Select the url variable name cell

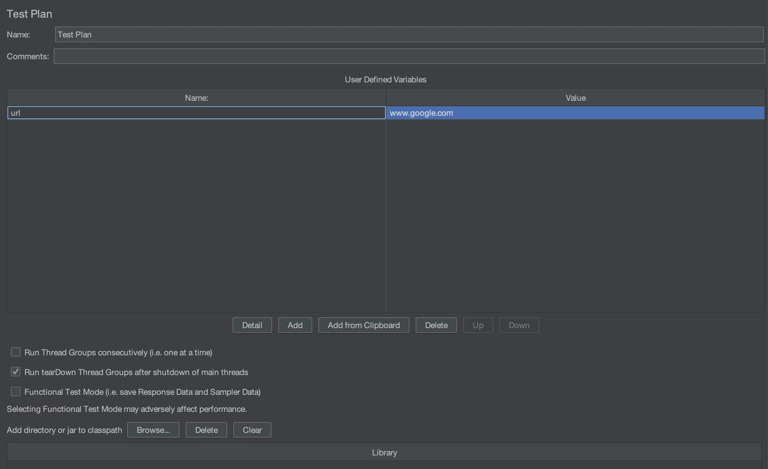tap(196, 113)
